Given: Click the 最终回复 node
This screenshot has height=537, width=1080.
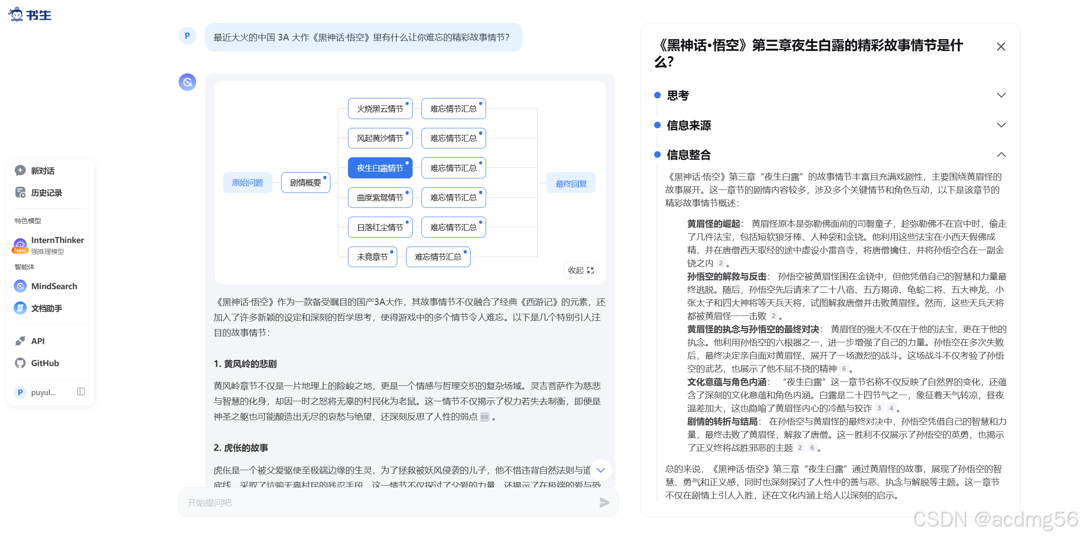Looking at the screenshot, I should pyautogui.click(x=571, y=183).
